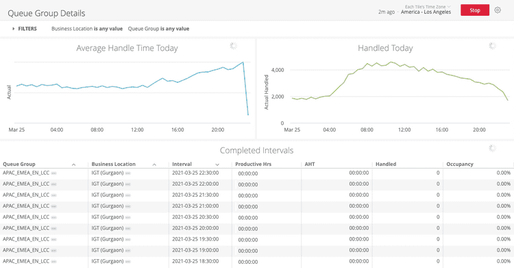Open ellipsis next to IGT (Gurgaon) in 20:30:00 row
Screen dimensions: 514x268
(x=128, y=217)
